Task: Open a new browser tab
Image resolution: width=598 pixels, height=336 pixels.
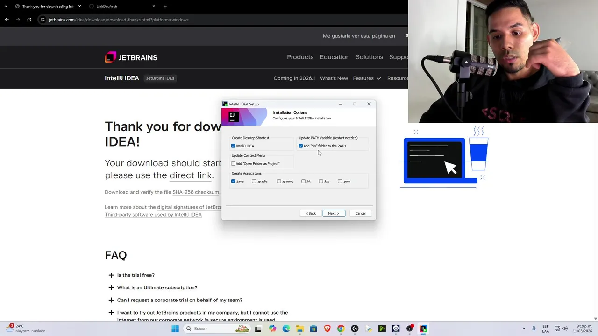Action: pos(165,7)
